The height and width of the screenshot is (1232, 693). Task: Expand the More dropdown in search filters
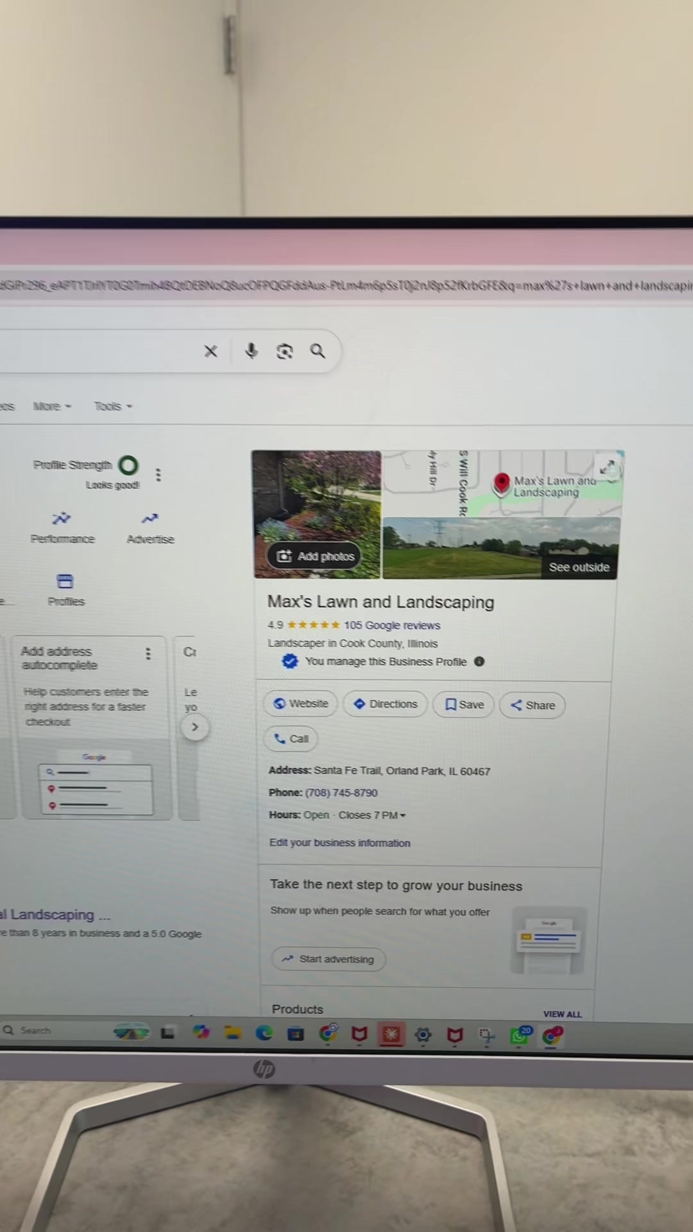tap(52, 406)
